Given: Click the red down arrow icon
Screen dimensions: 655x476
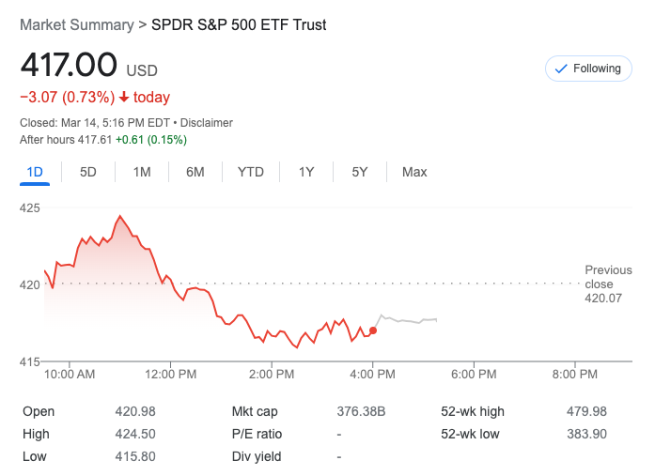Looking at the screenshot, I should 123,98.
